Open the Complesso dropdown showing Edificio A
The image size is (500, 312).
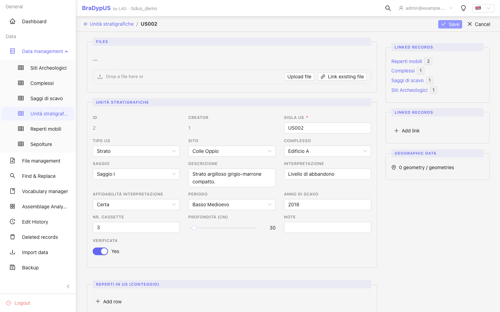[327, 151]
